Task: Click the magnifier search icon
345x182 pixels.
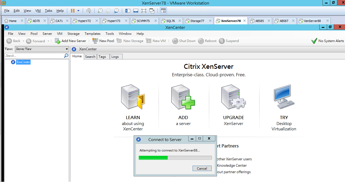Action: click(66, 56)
